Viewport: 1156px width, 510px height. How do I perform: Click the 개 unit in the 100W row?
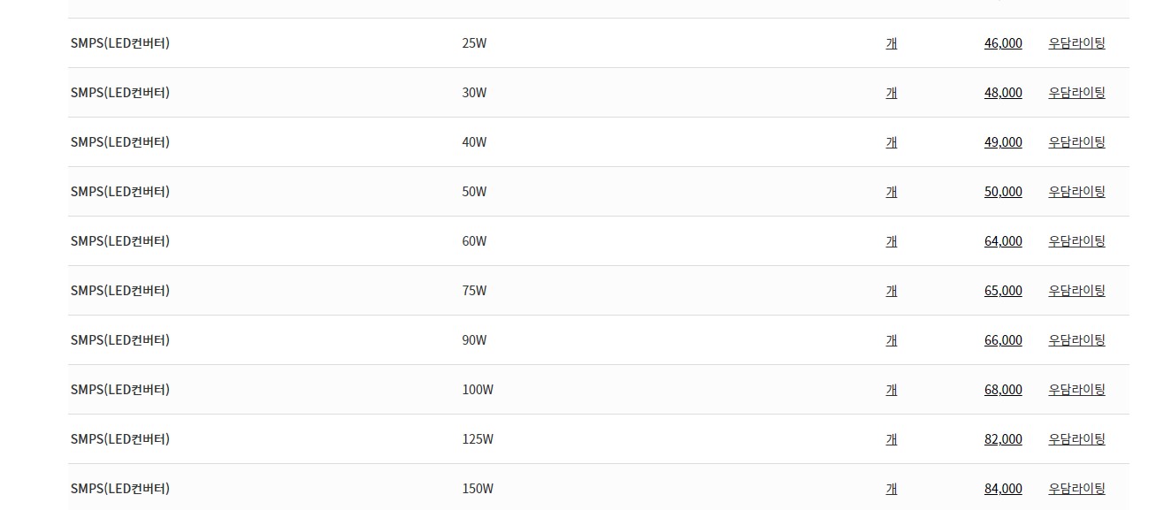tap(892, 390)
